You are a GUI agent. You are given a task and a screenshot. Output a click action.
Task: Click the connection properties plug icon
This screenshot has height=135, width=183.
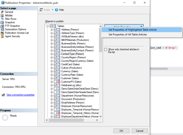[3, 95]
